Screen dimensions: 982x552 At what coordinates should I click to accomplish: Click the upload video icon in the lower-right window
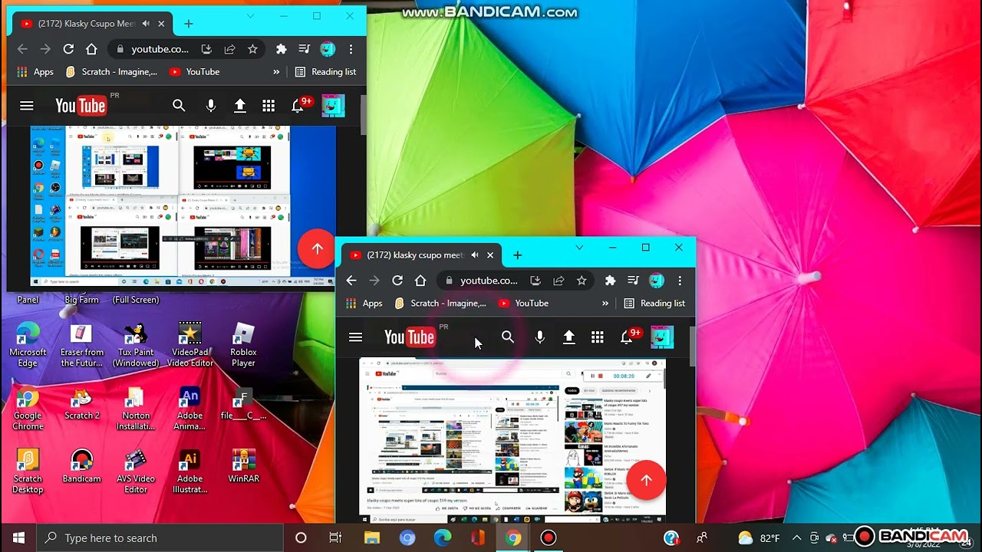tap(569, 337)
